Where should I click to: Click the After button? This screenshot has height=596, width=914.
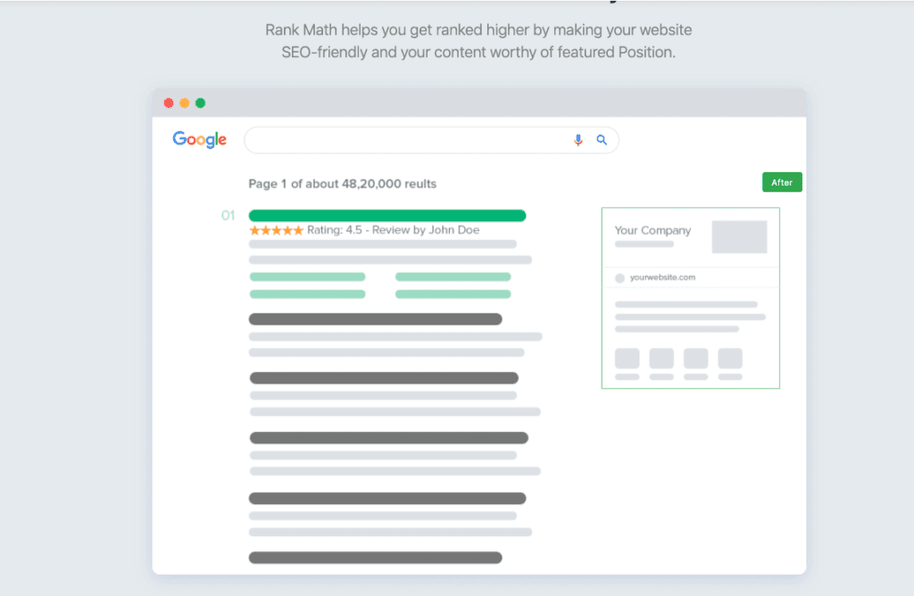point(782,182)
